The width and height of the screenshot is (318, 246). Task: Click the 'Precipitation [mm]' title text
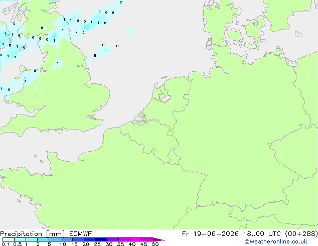pos(33,234)
